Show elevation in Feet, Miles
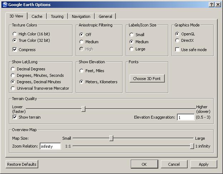Viewport: 223px width, 174px height. (x=92, y=71)
